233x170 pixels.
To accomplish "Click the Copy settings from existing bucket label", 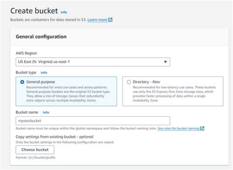I will click(x=54, y=137).
